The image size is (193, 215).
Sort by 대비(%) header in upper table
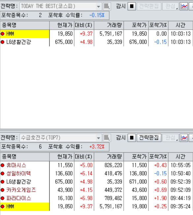click(x=84, y=25)
